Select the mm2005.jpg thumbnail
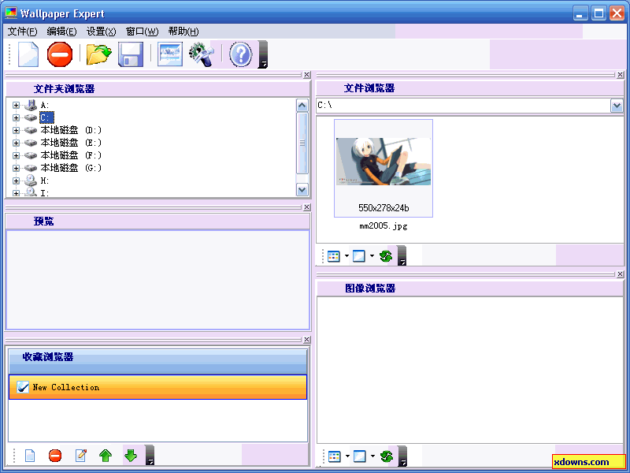630x473 pixels. (x=384, y=168)
